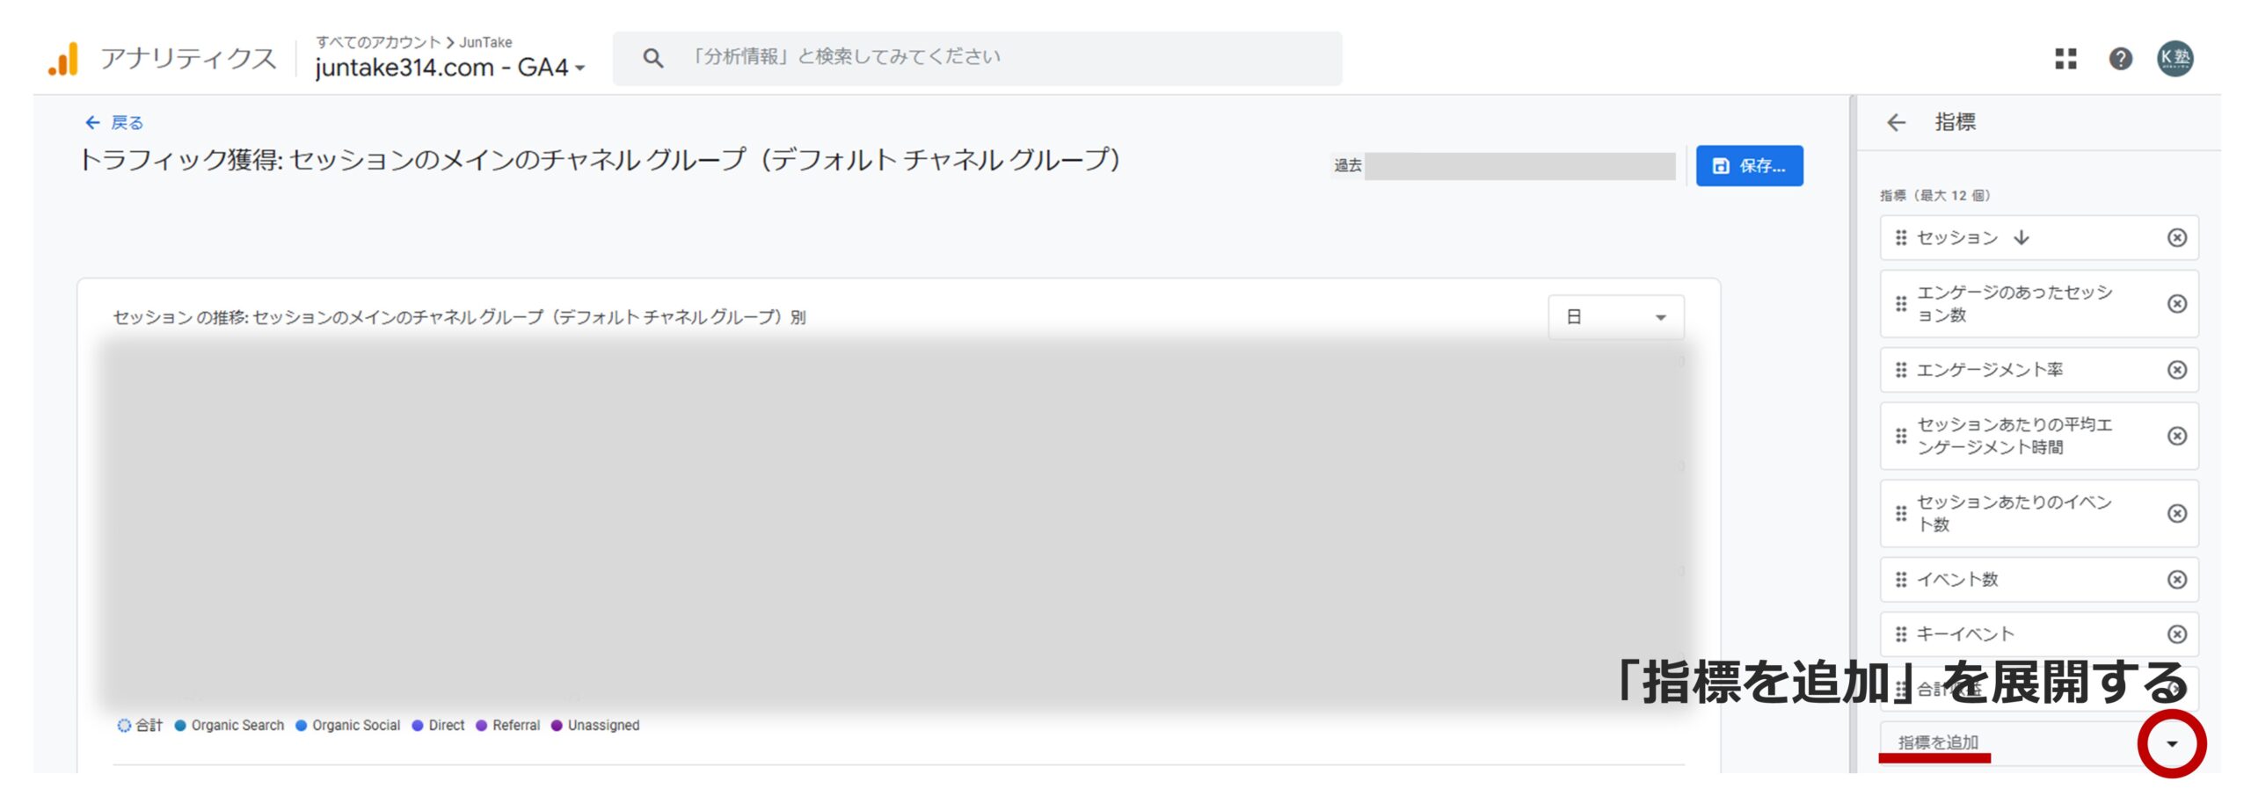Remove the イベント数 metric

pyautogui.click(x=2177, y=580)
